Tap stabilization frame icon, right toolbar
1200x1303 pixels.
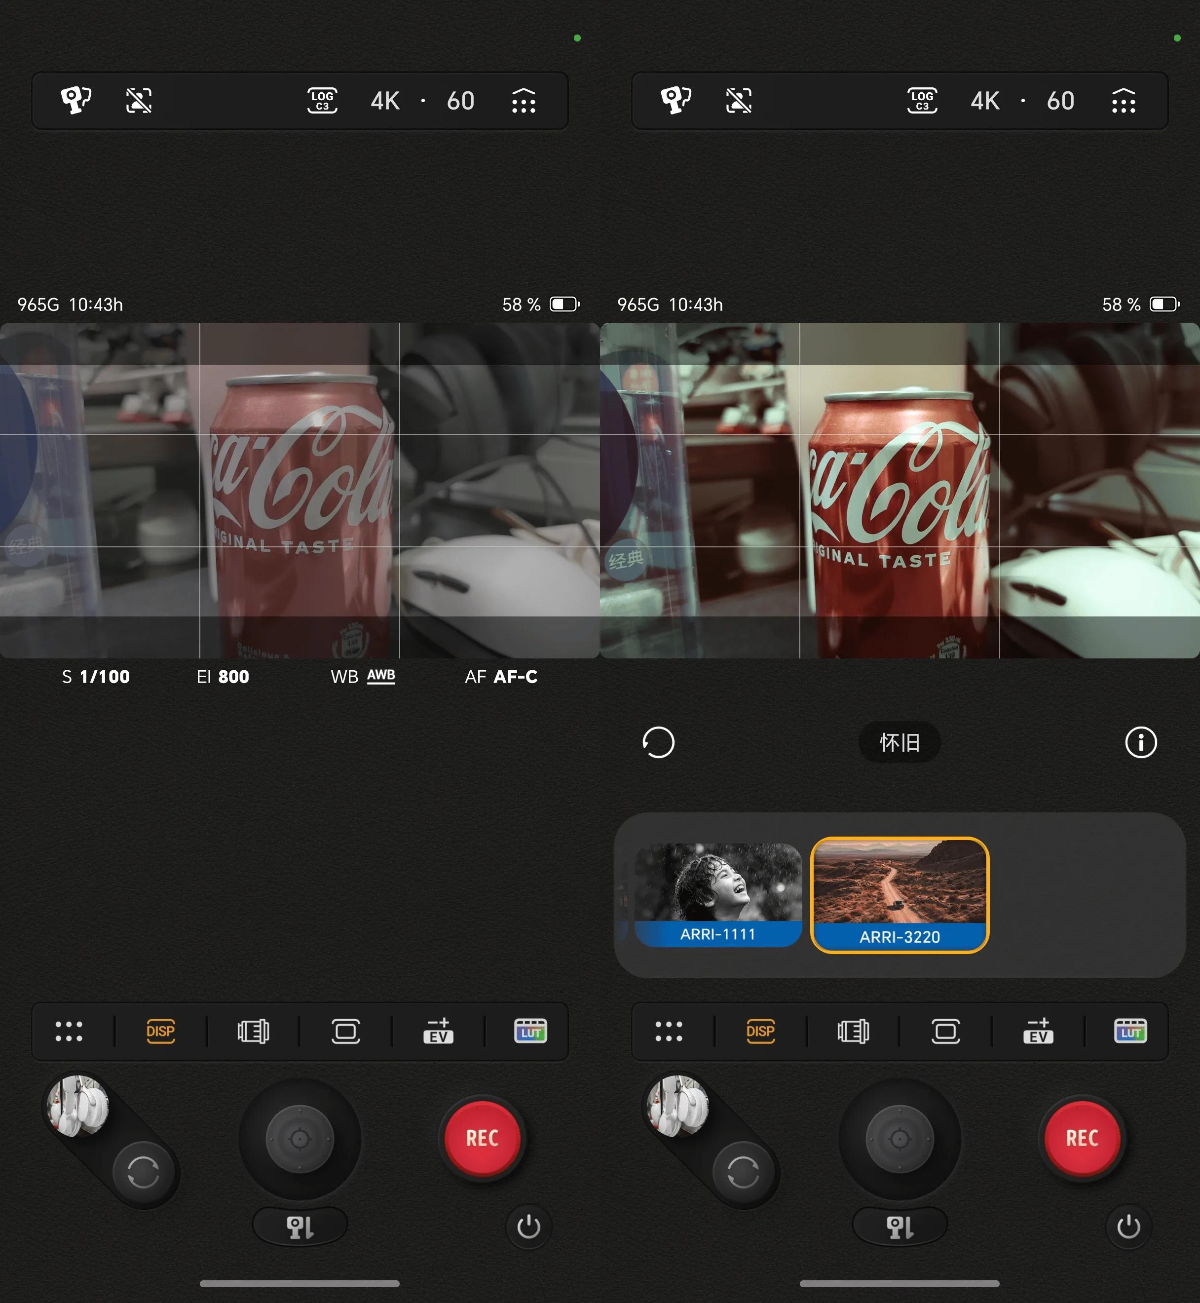pos(853,1031)
